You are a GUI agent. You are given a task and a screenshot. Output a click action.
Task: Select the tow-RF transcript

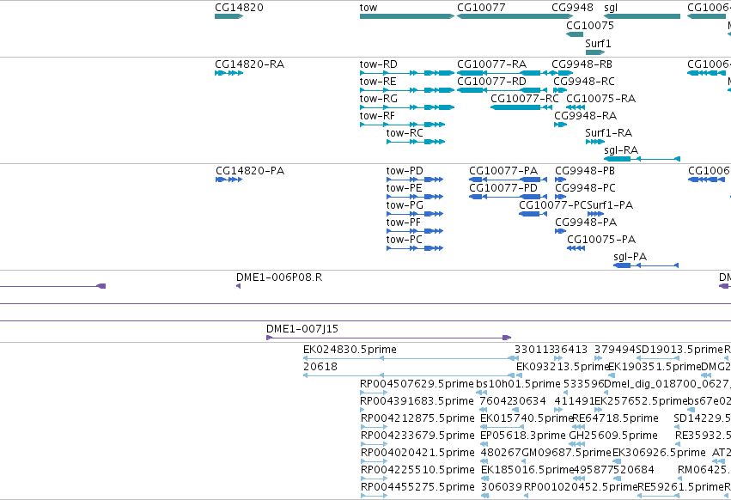(x=402, y=125)
